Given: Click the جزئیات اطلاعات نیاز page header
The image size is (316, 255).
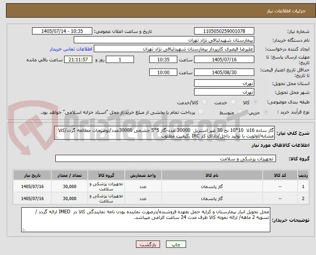Looking at the screenshot, I should point(286,11).
